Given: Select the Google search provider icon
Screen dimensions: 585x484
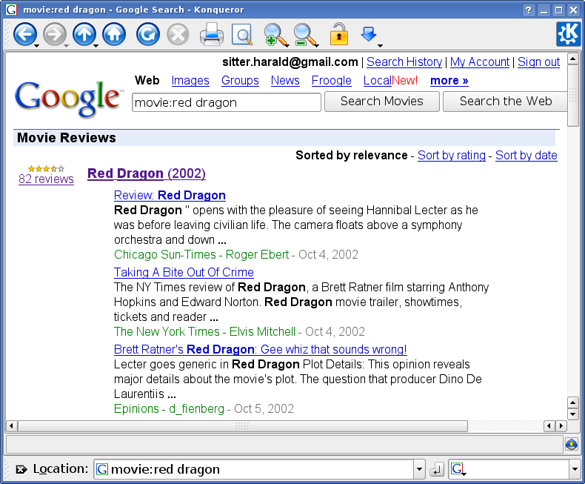Looking at the screenshot, I should point(458,468).
